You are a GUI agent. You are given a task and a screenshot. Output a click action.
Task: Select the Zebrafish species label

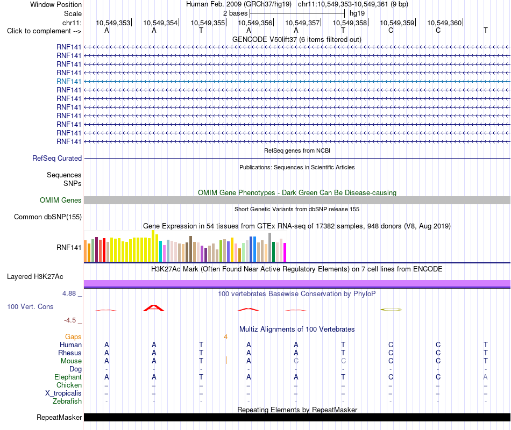click(x=67, y=402)
